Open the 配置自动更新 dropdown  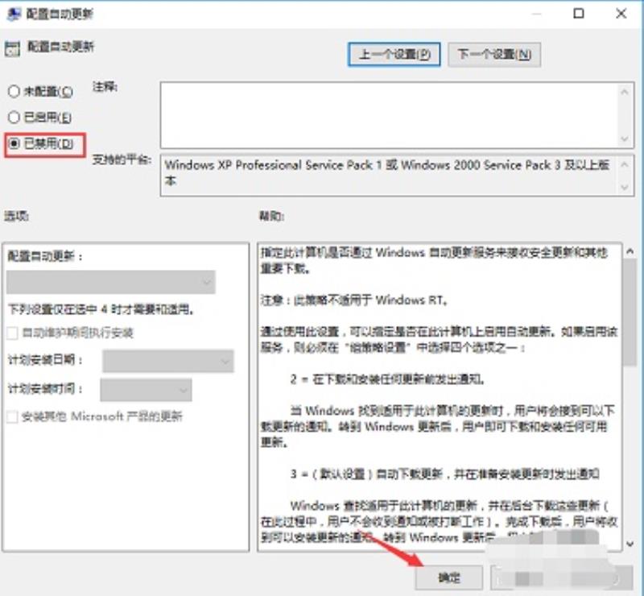(111, 282)
